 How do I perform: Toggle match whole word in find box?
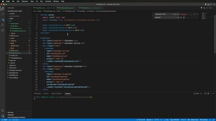[175, 14]
